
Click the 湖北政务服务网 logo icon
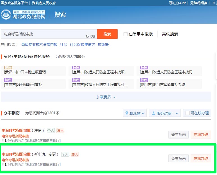click(6, 15)
